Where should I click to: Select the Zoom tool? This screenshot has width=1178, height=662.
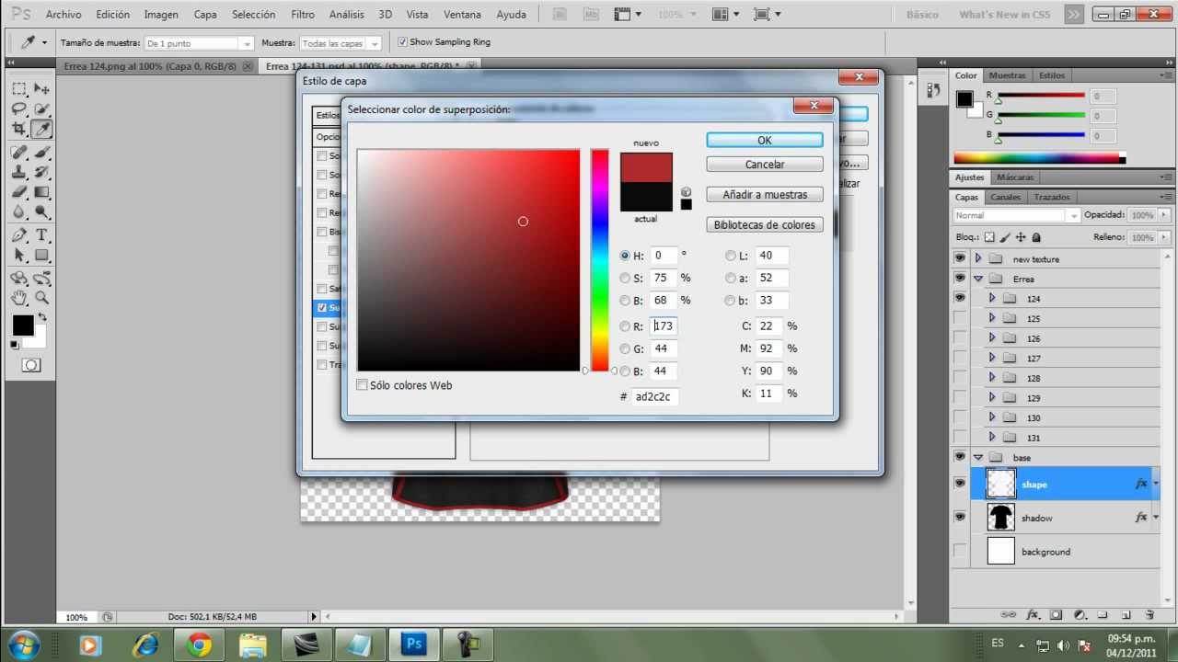click(x=42, y=297)
